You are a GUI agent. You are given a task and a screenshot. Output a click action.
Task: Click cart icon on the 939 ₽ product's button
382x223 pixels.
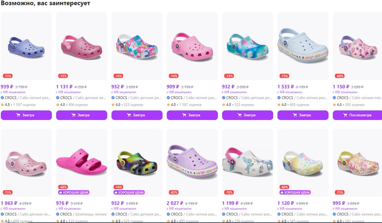coord(18,115)
